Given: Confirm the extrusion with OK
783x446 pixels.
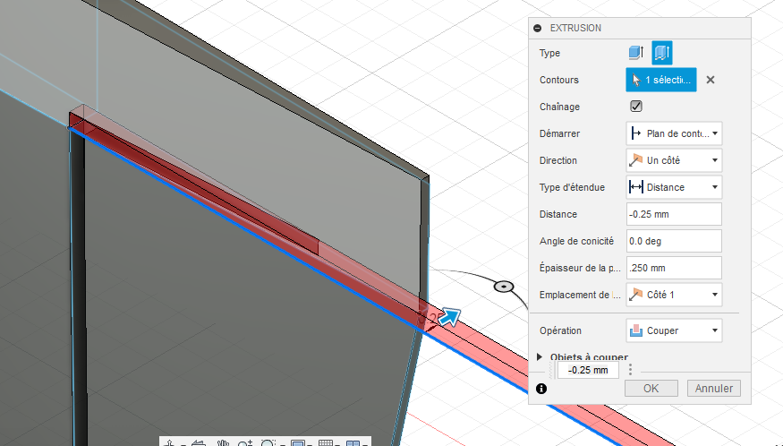Looking at the screenshot, I should point(651,388).
